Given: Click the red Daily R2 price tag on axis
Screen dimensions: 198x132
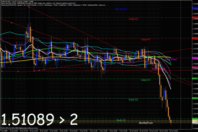Looking at the screenshot, I should click(195, 17).
